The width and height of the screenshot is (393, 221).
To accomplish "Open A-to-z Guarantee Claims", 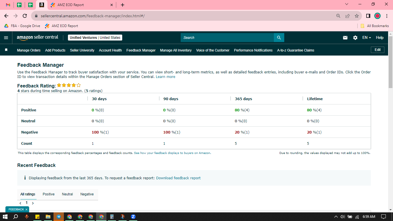I will [296, 50].
